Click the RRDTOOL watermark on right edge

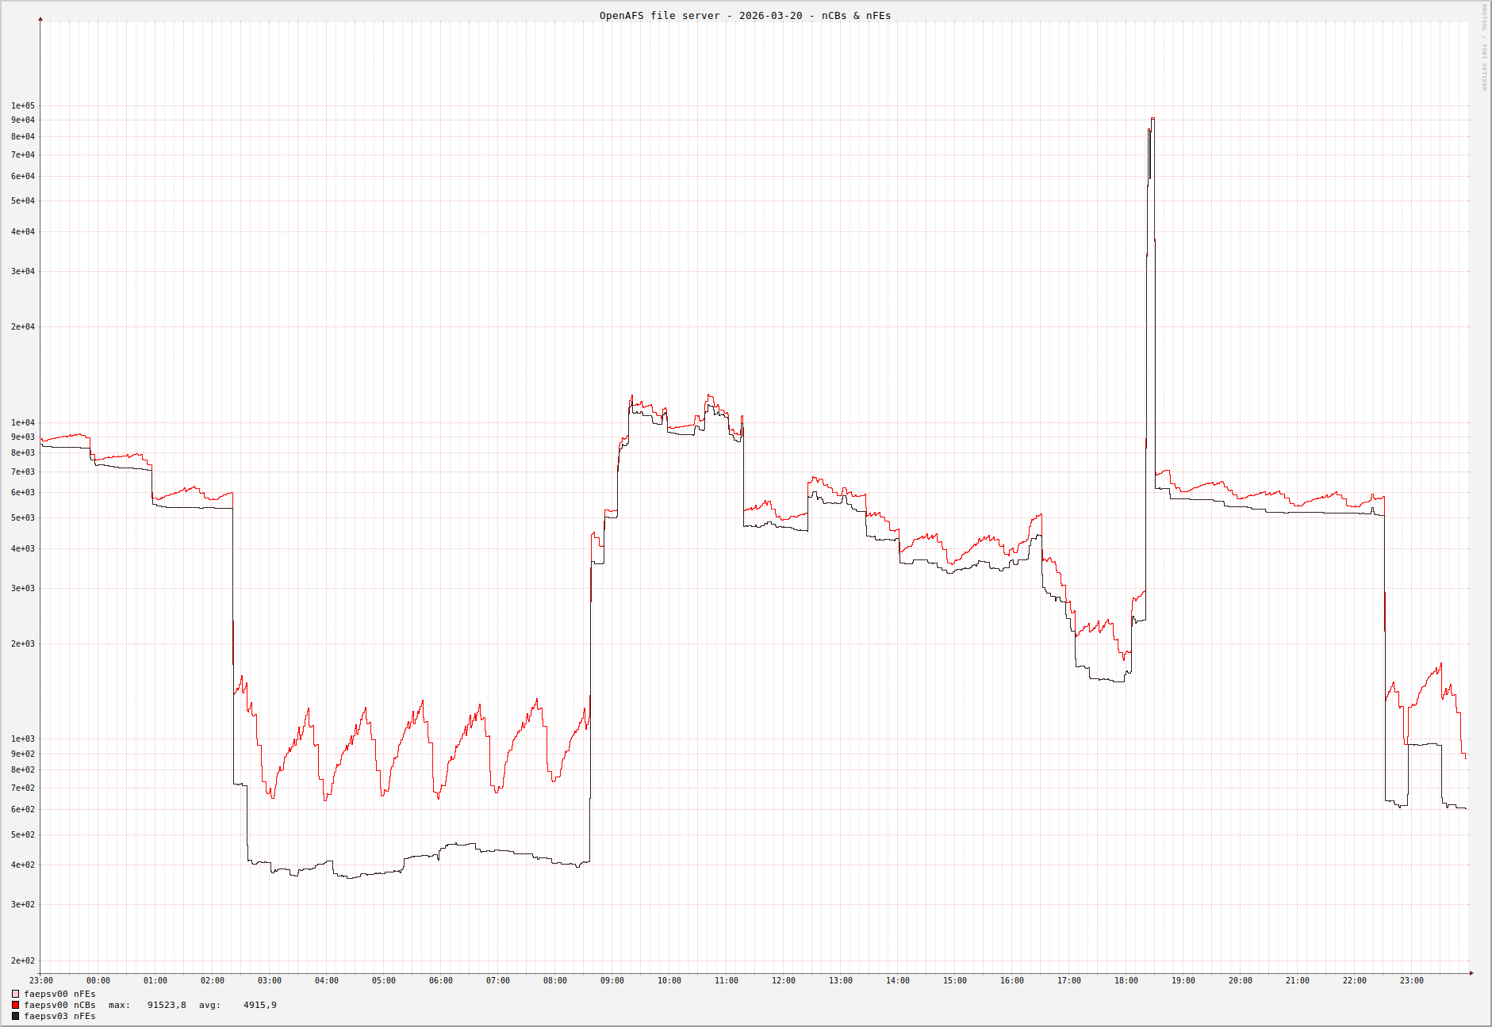coord(1484,48)
